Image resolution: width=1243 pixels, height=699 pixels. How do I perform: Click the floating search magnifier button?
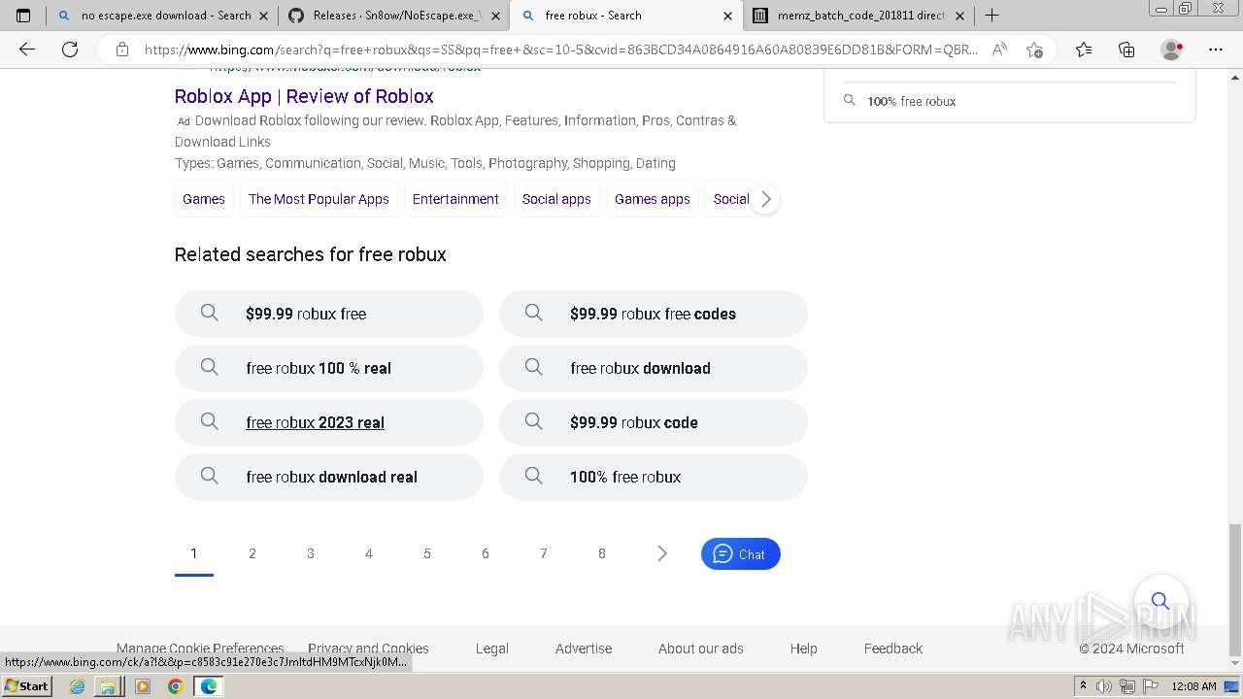[x=1160, y=601]
